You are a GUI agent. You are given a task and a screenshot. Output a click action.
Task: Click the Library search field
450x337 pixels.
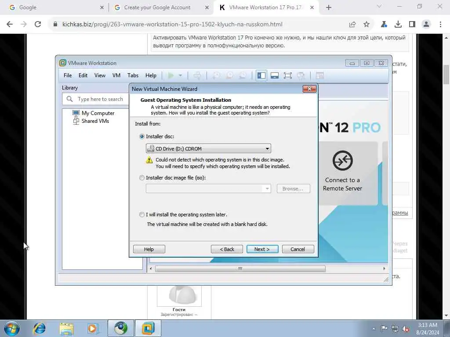pos(96,99)
